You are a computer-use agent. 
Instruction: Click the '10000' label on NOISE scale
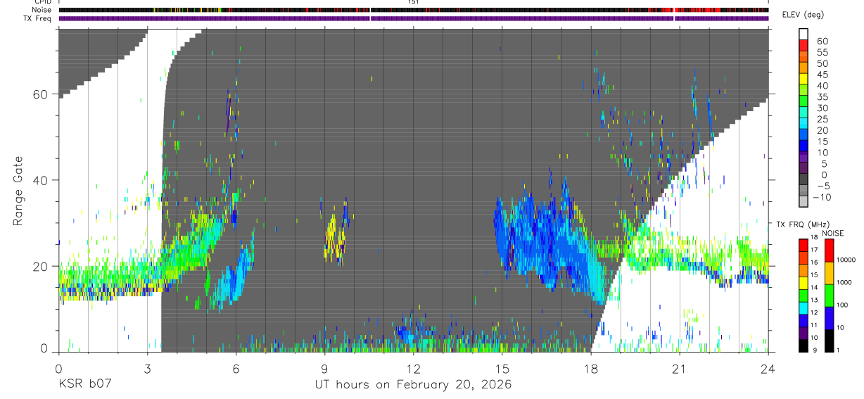(x=848, y=260)
